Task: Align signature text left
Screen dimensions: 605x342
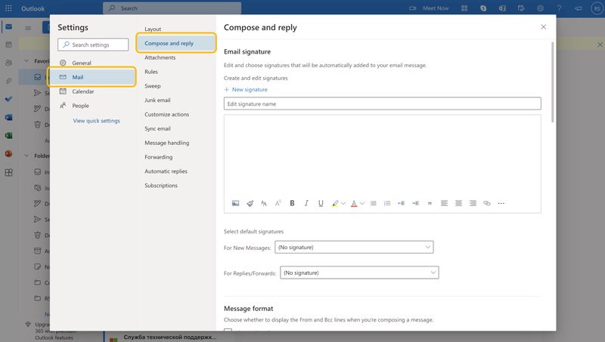Action: pyautogui.click(x=444, y=203)
